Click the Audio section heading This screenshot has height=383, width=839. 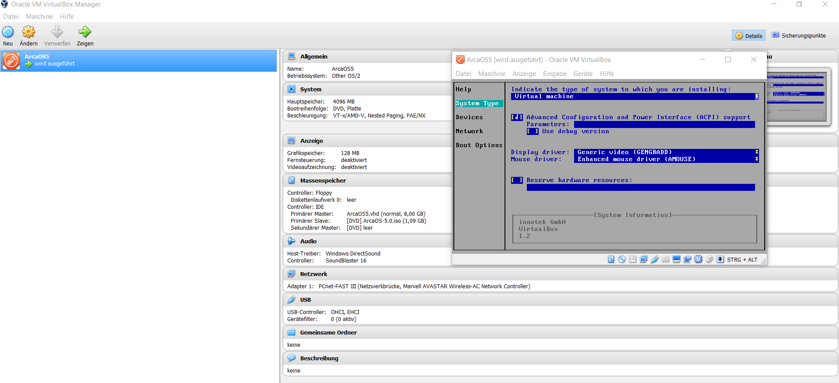[308, 241]
